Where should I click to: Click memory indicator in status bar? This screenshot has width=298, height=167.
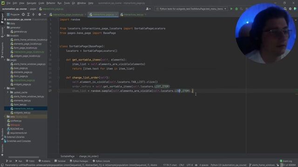(x=289, y=165)
